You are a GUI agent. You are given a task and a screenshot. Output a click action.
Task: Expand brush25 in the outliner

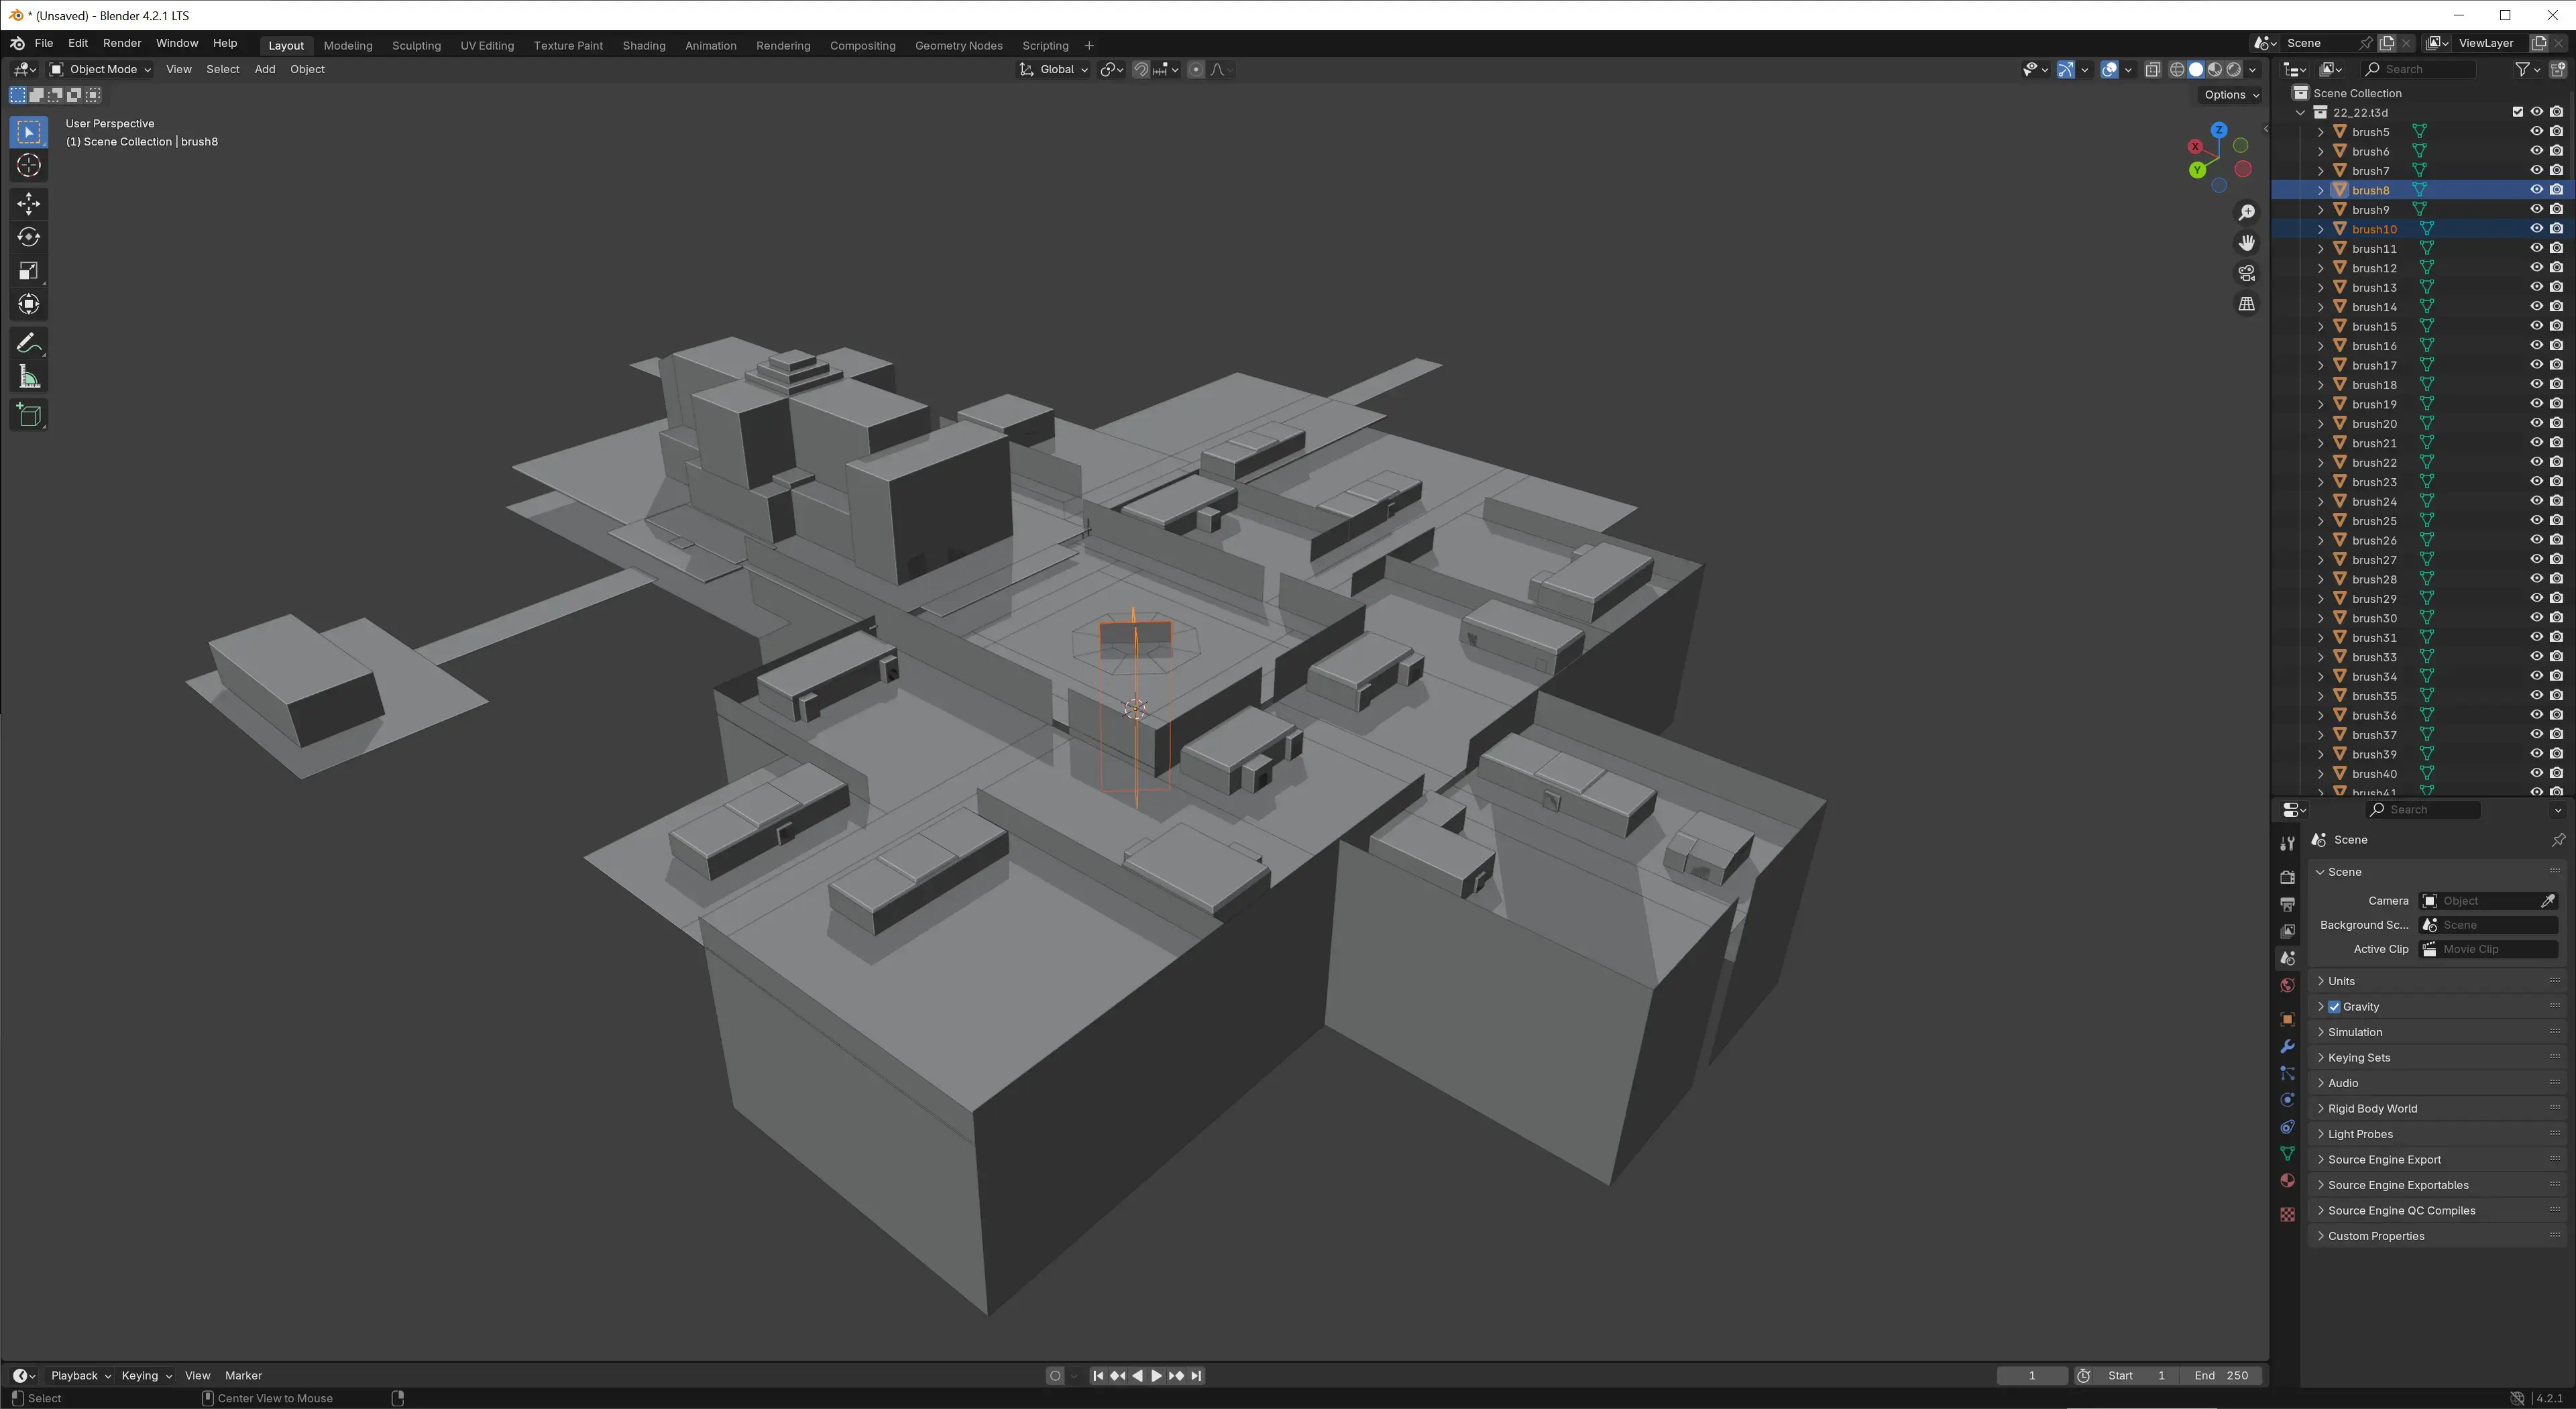click(x=2321, y=521)
